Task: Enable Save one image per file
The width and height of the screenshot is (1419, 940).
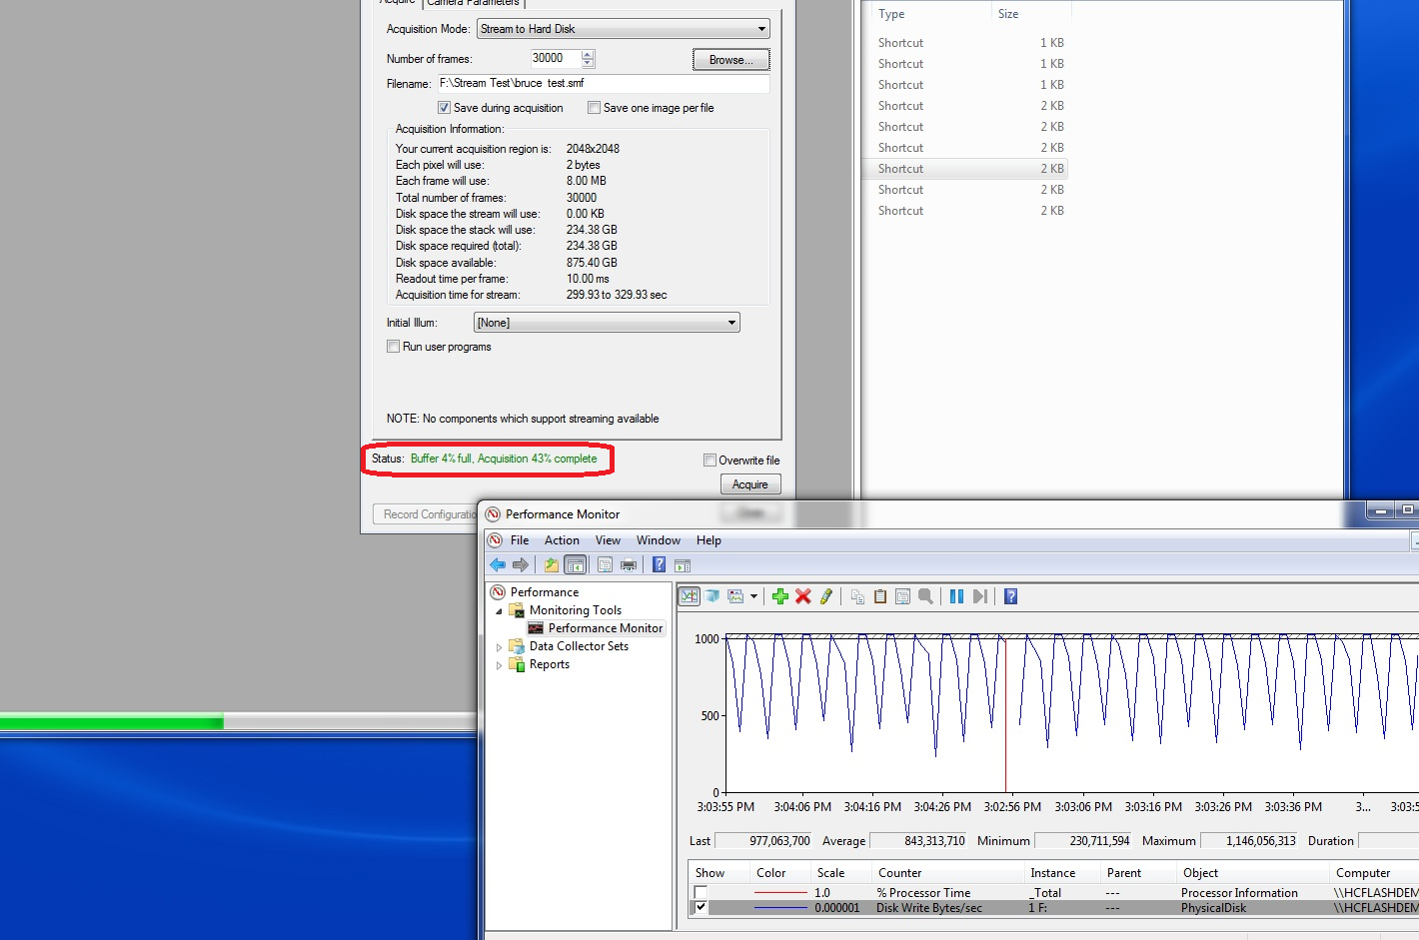Action: [x=594, y=108]
